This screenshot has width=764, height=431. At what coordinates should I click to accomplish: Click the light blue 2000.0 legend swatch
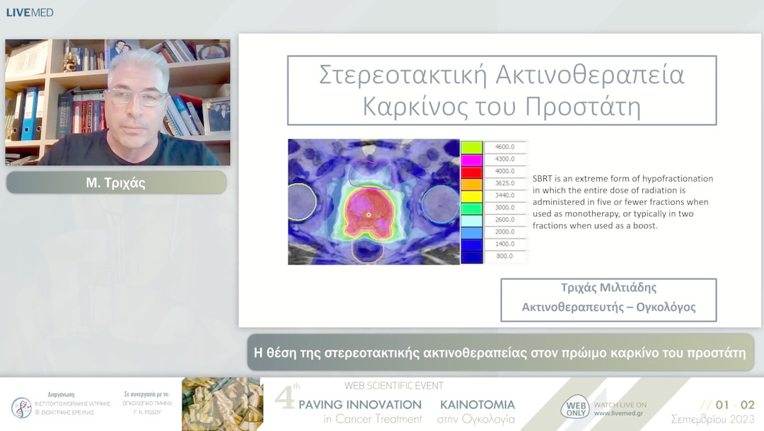click(472, 232)
